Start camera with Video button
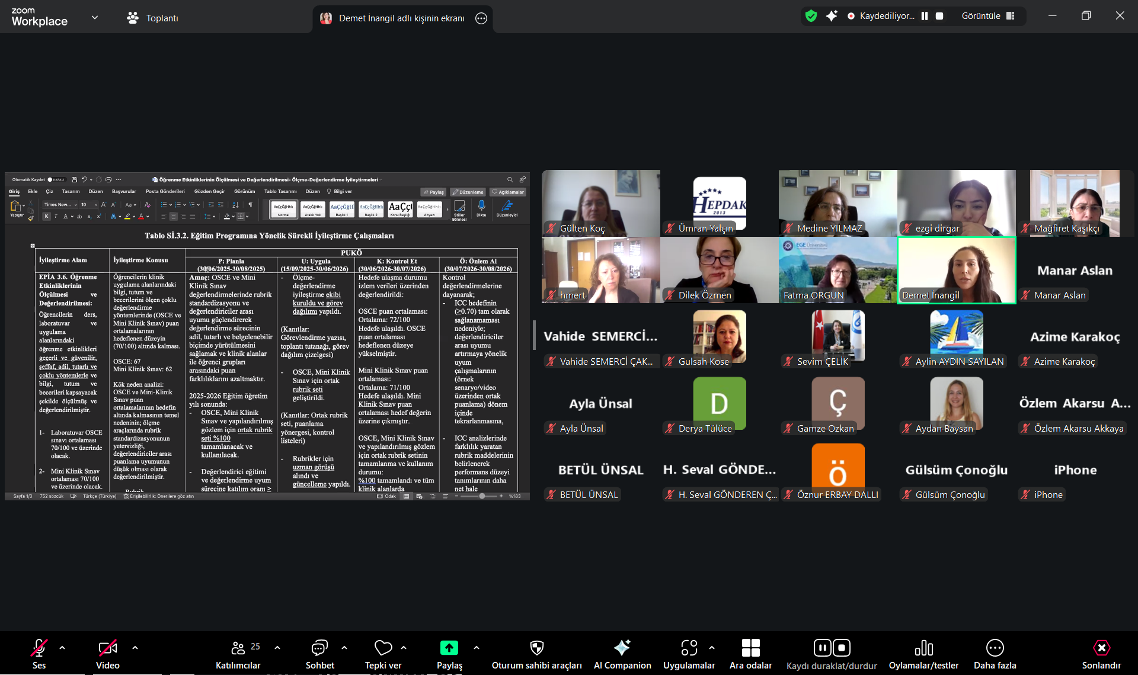The height and width of the screenshot is (675, 1138). [108, 654]
